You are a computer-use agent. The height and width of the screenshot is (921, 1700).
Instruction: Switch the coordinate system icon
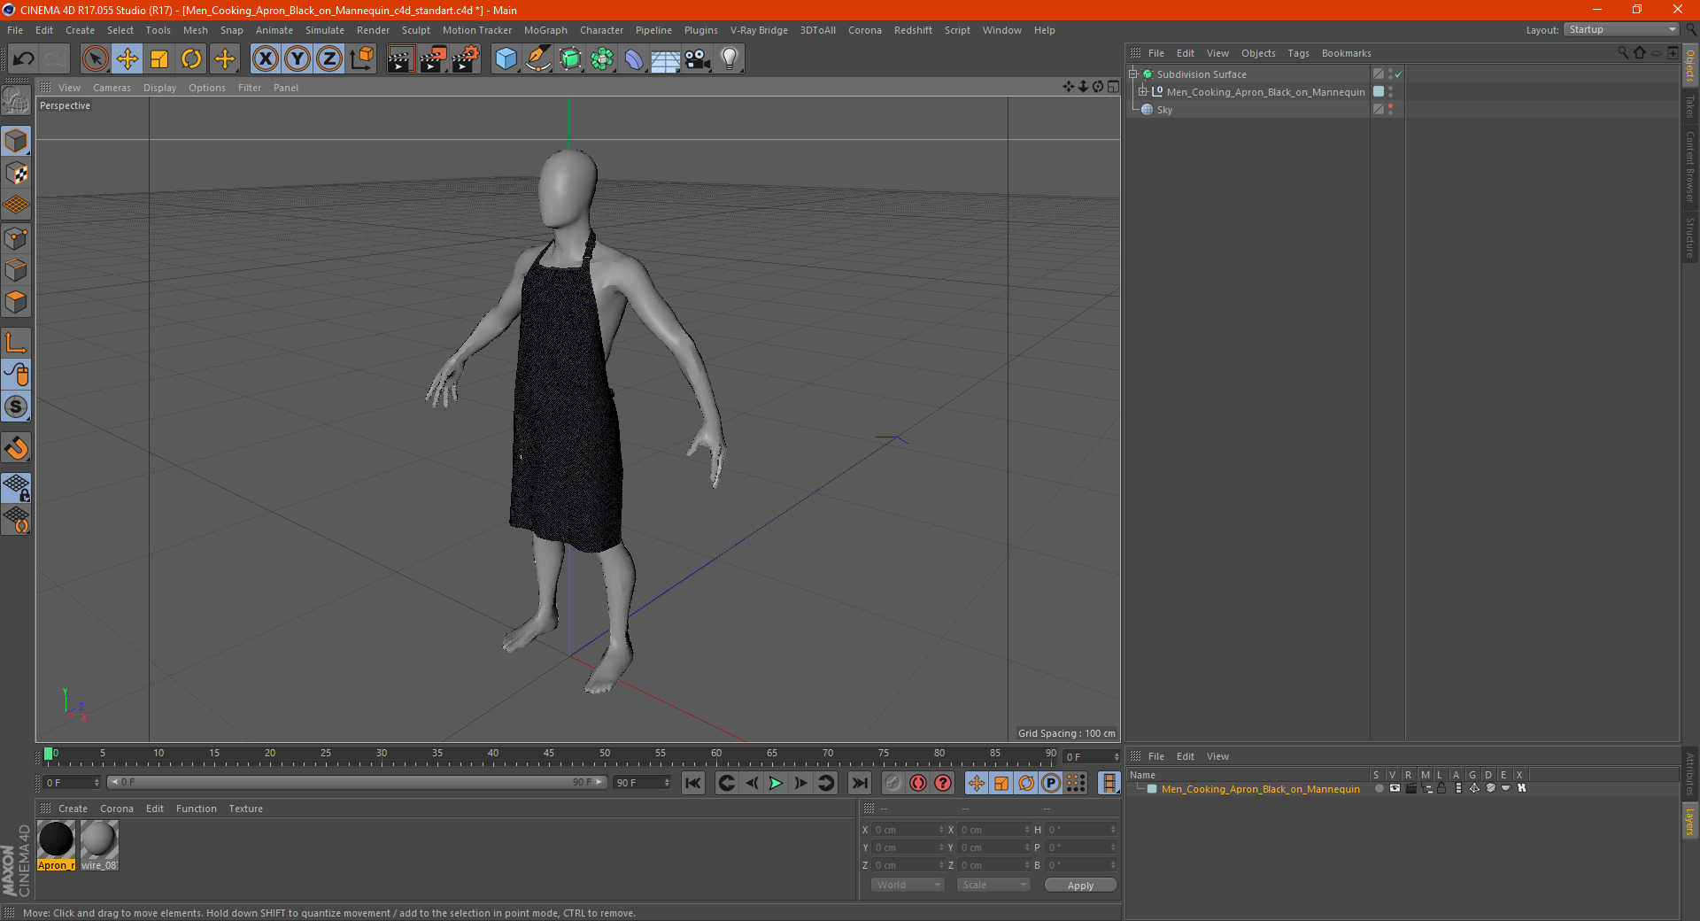tap(361, 59)
